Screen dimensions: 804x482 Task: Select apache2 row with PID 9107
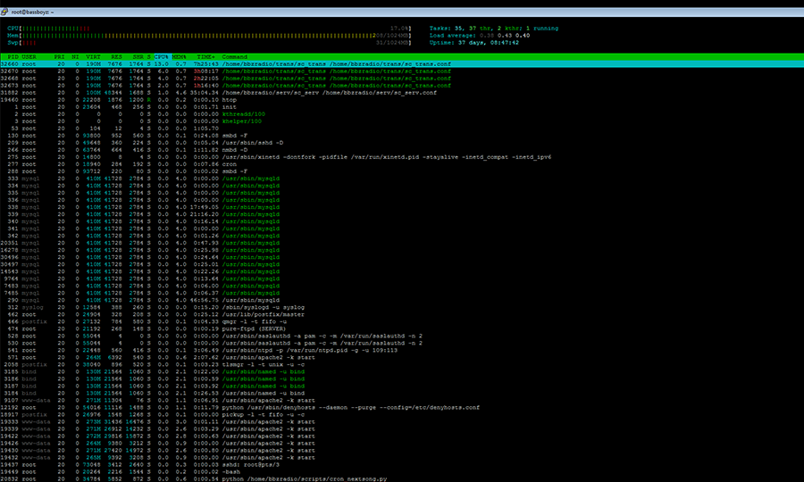[402, 401]
